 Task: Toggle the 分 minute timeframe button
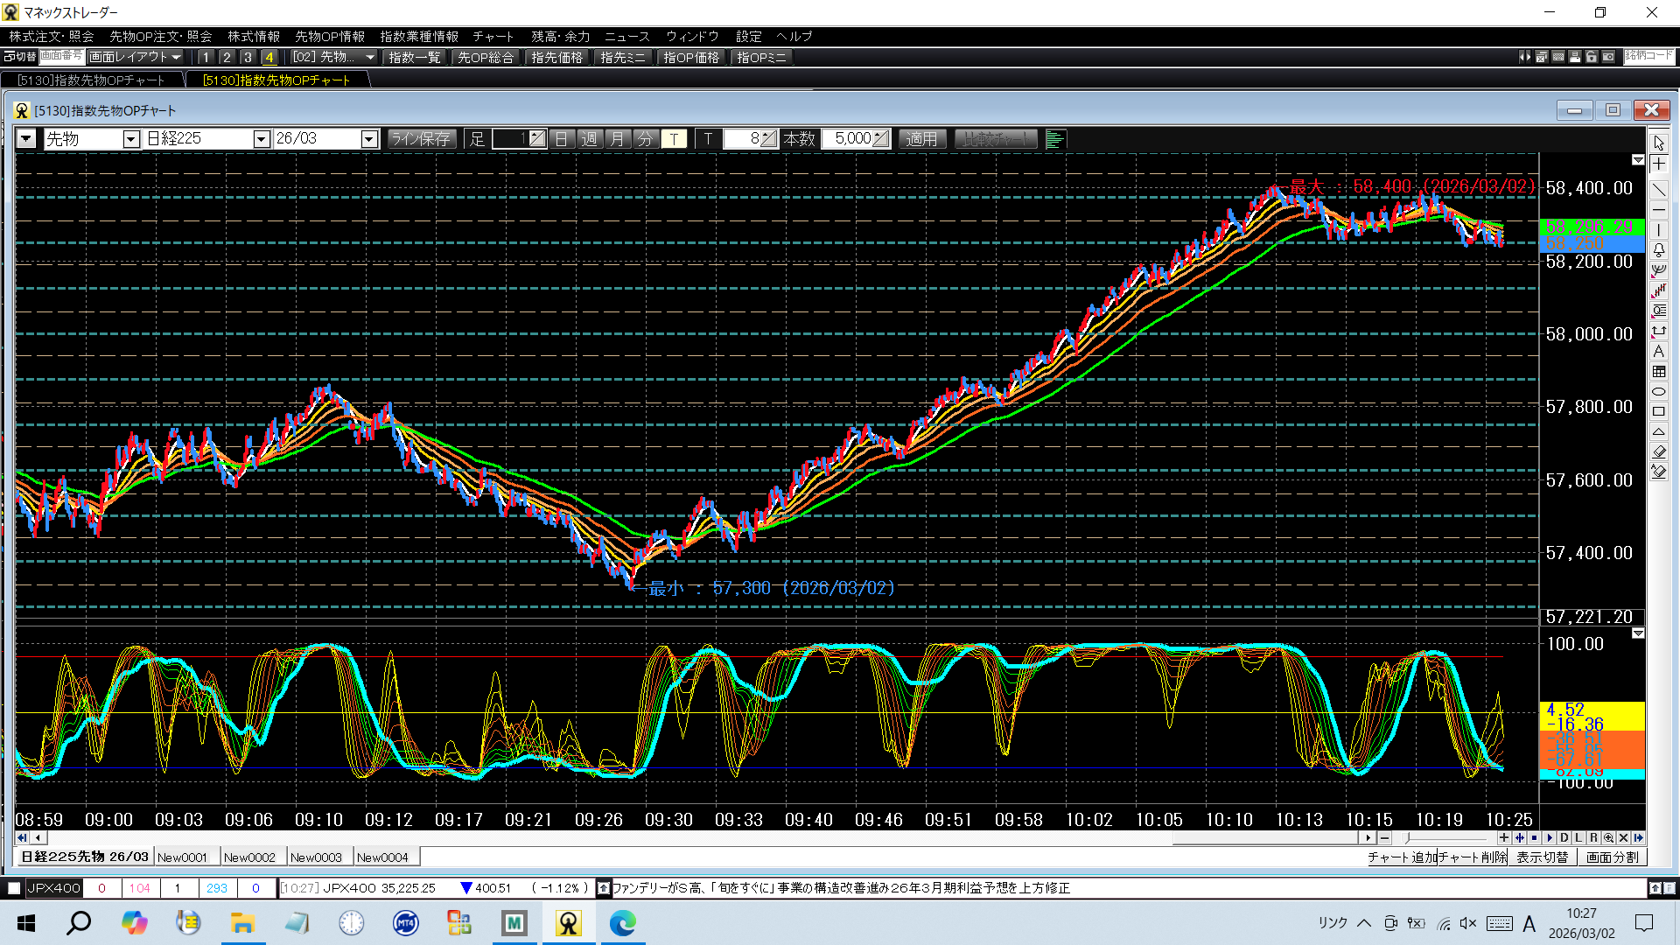tap(645, 139)
